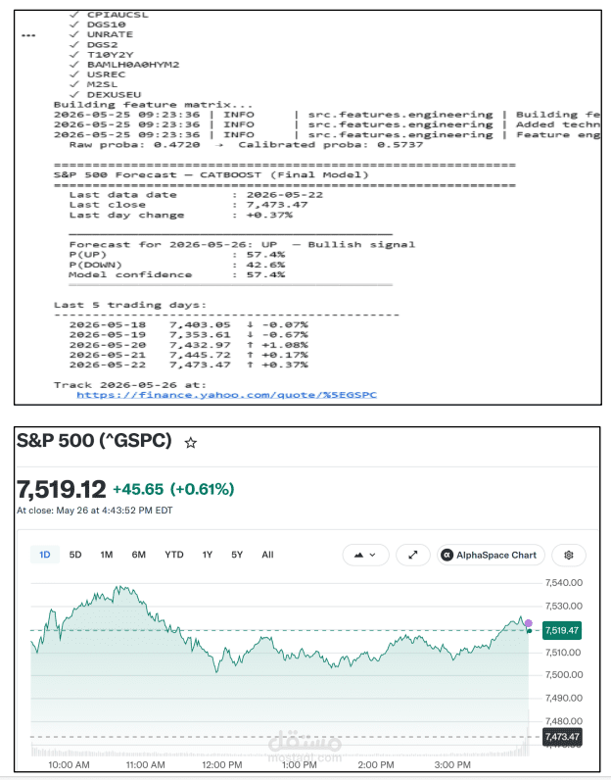Click the S&P 500 (^GSPC) title
This screenshot has width=611, height=780.
[x=94, y=441]
